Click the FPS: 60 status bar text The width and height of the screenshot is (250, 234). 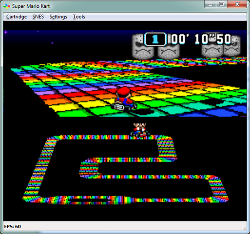(13, 227)
